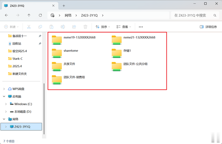Click the navigation pane vertical scrollbar

44,109
